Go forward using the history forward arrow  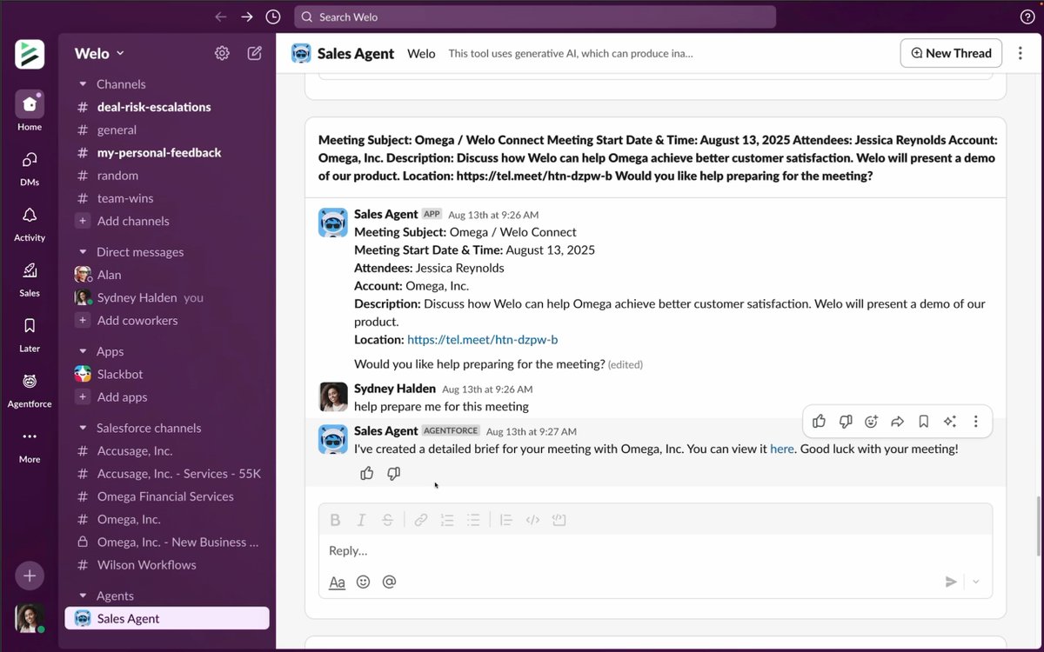point(247,17)
